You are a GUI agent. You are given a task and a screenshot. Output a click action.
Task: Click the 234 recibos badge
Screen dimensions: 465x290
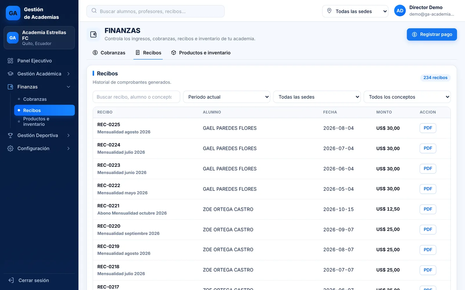(435, 78)
